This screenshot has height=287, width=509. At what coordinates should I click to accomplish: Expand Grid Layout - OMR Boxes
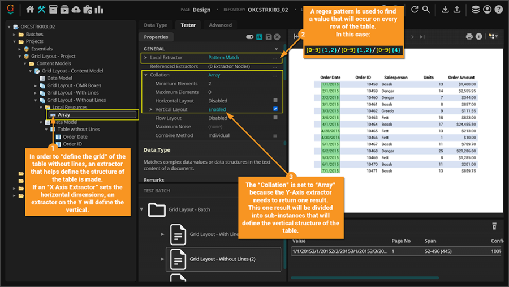pyautogui.click(x=36, y=85)
